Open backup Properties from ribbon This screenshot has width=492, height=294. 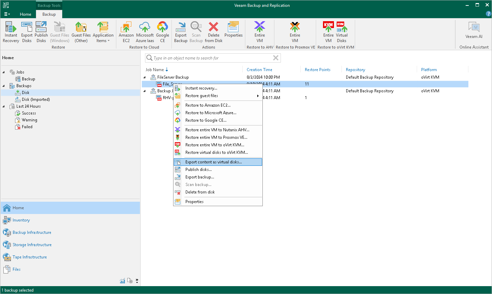tap(233, 29)
